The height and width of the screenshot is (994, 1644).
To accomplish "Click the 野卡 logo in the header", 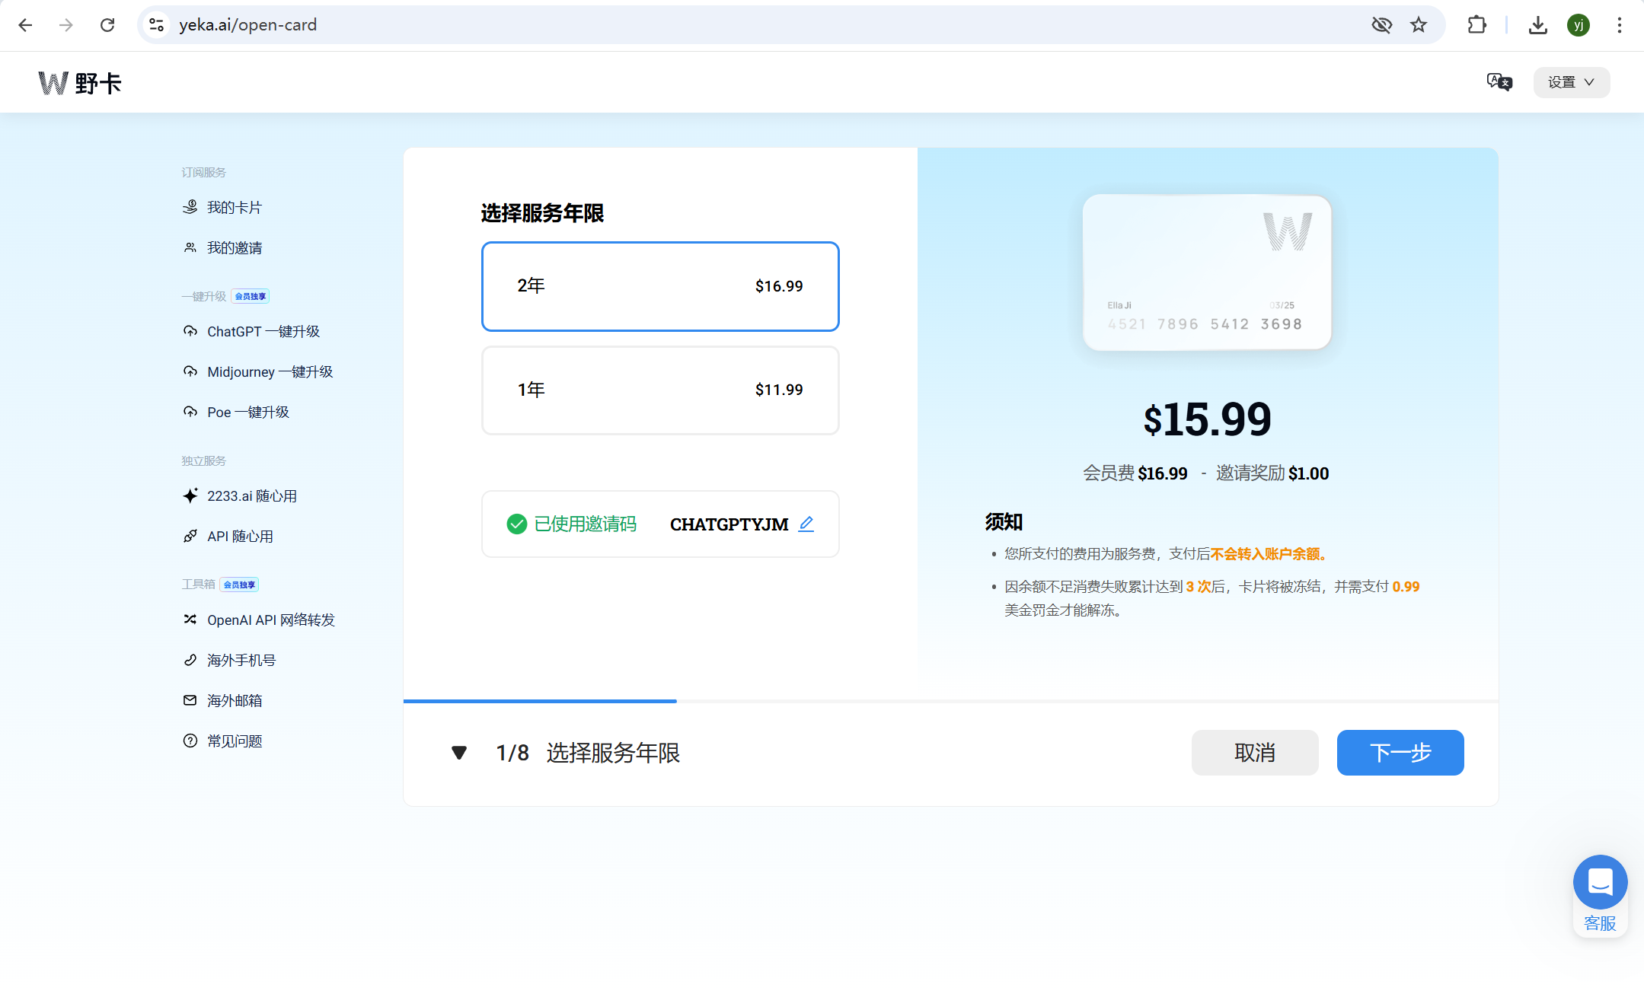I will 80,82.
